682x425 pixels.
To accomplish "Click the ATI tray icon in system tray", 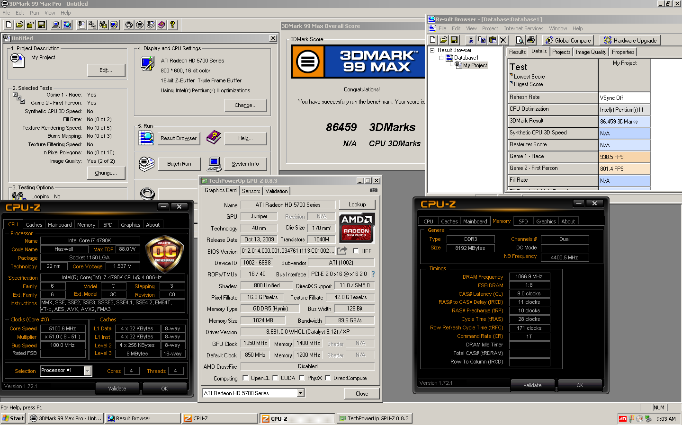I will click(623, 419).
